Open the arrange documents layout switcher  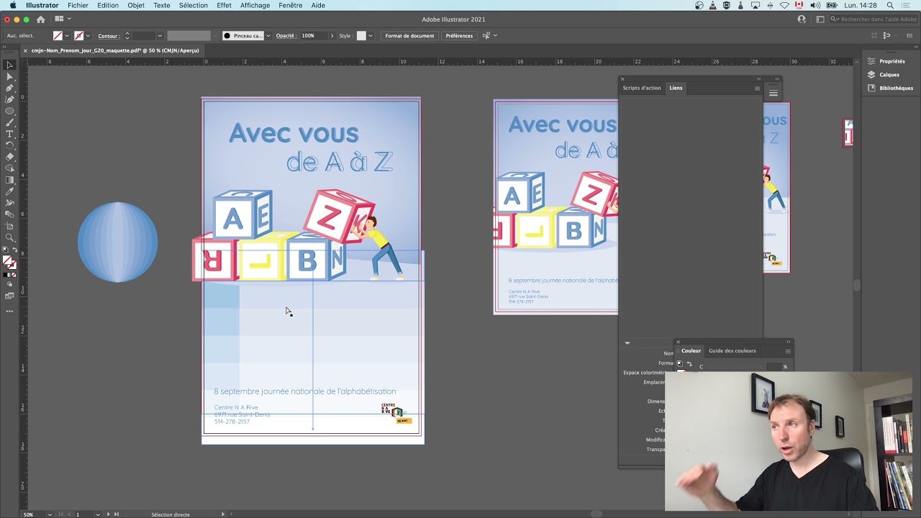pyautogui.click(x=62, y=19)
